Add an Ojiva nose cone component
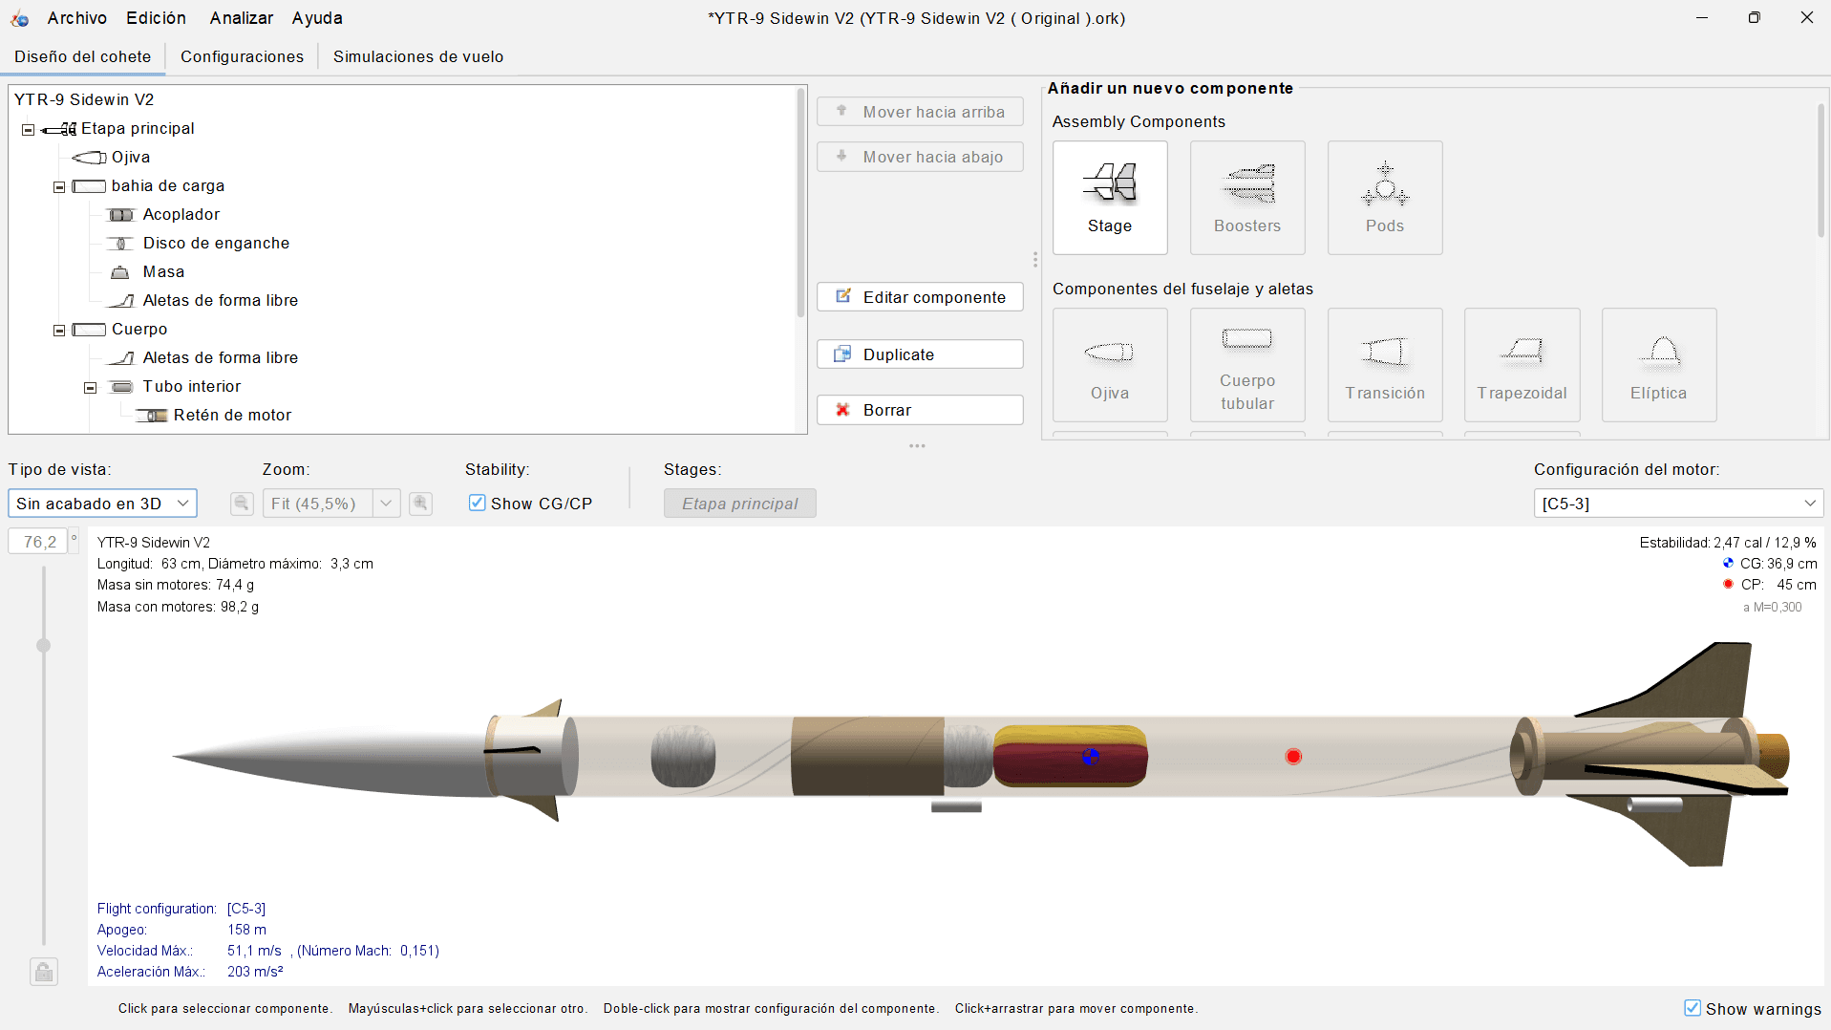 click(x=1110, y=365)
